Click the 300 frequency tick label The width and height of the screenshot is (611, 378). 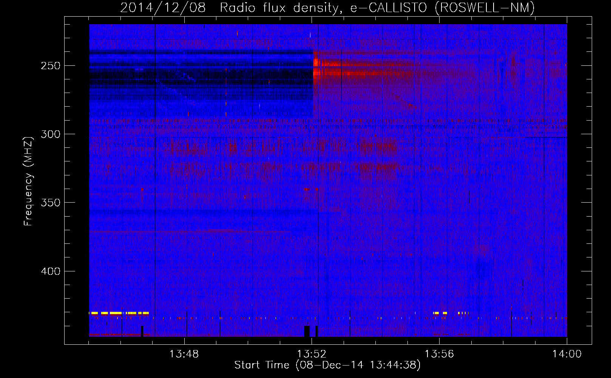(x=51, y=134)
